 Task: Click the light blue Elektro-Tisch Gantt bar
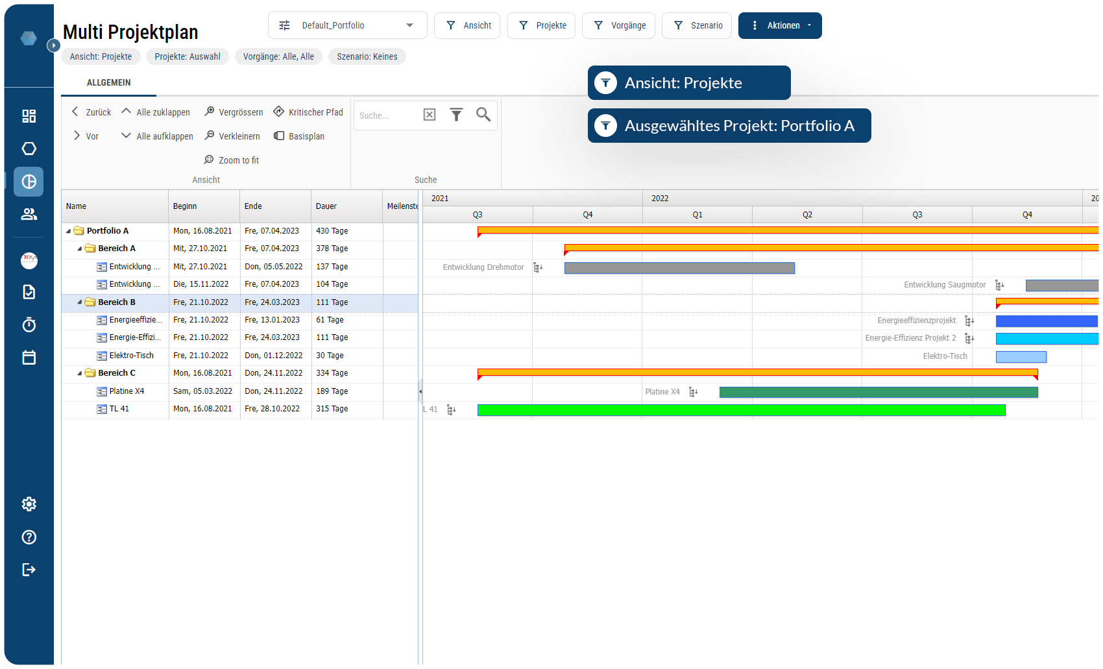1021,357
